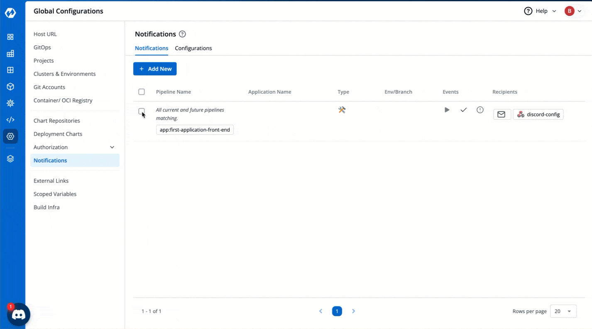
Task: Open Clusters & Environments settings
Action: pos(64,74)
